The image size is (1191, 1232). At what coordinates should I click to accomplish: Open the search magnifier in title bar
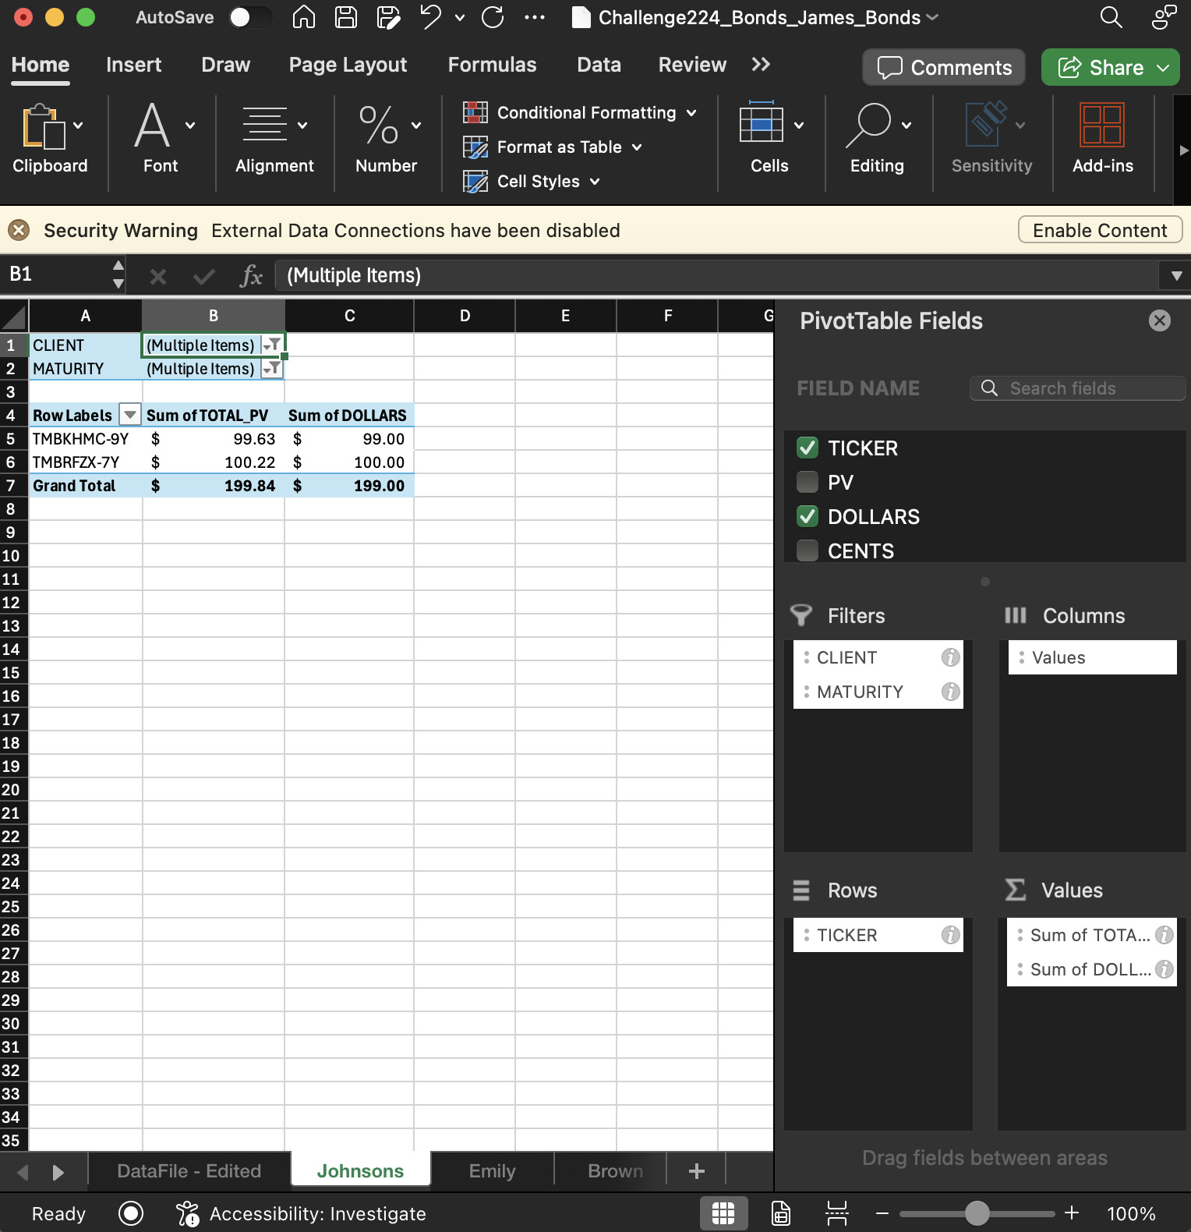1111,17
